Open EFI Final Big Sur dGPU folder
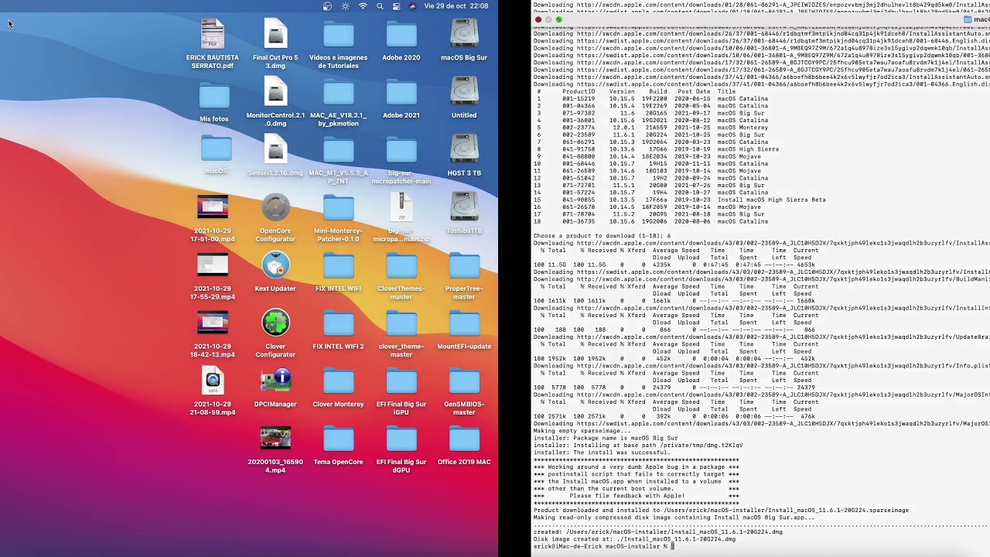Screen dimensions: 990x557 pos(401,439)
